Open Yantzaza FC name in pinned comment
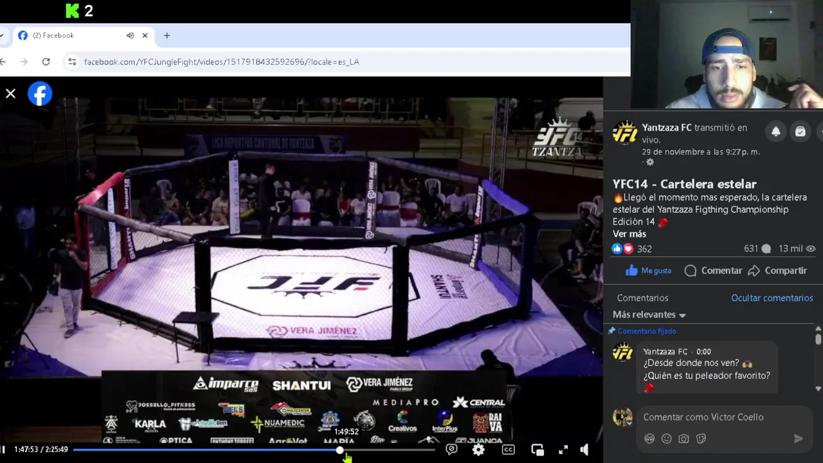Image resolution: width=823 pixels, height=463 pixels. point(665,352)
